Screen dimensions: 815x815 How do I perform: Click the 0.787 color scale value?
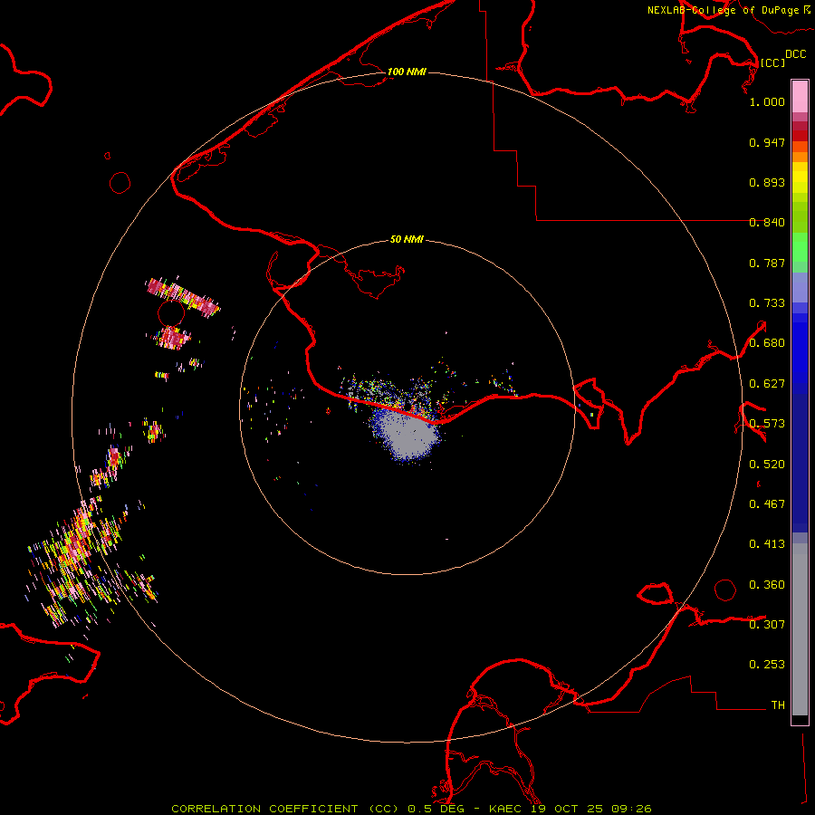click(x=767, y=263)
